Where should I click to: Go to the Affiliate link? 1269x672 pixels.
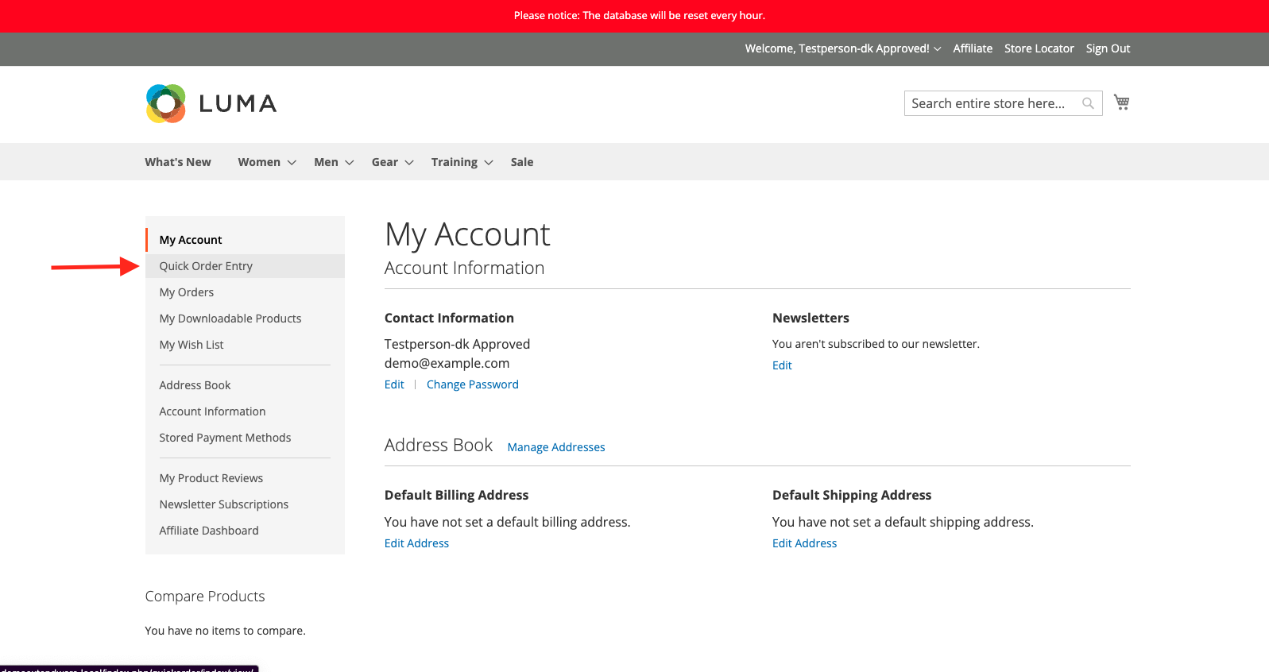[x=973, y=48]
